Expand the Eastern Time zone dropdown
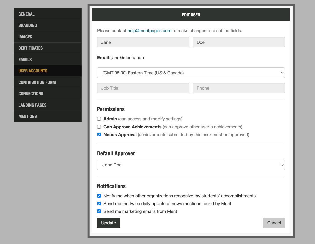 pos(191,73)
